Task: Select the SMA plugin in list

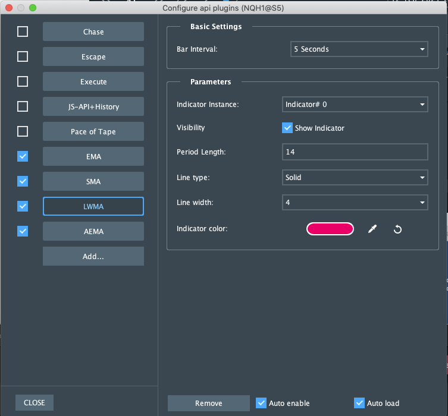Action: click(x=93, y=181)
